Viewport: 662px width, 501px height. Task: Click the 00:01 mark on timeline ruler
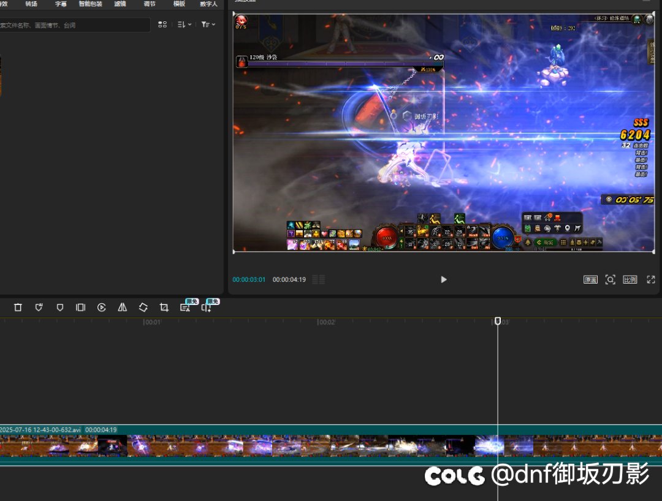(x=152, y=322)
